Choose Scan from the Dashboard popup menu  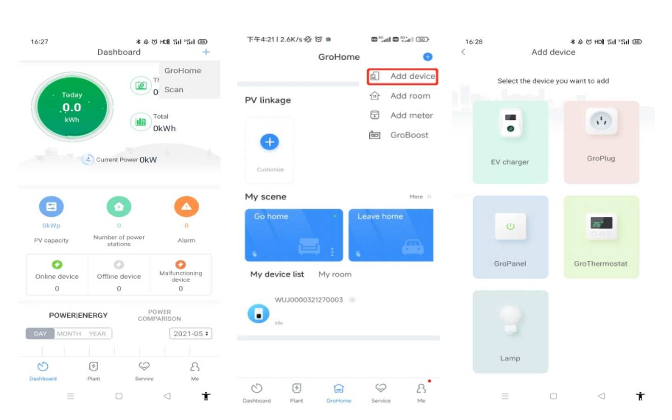174,90
